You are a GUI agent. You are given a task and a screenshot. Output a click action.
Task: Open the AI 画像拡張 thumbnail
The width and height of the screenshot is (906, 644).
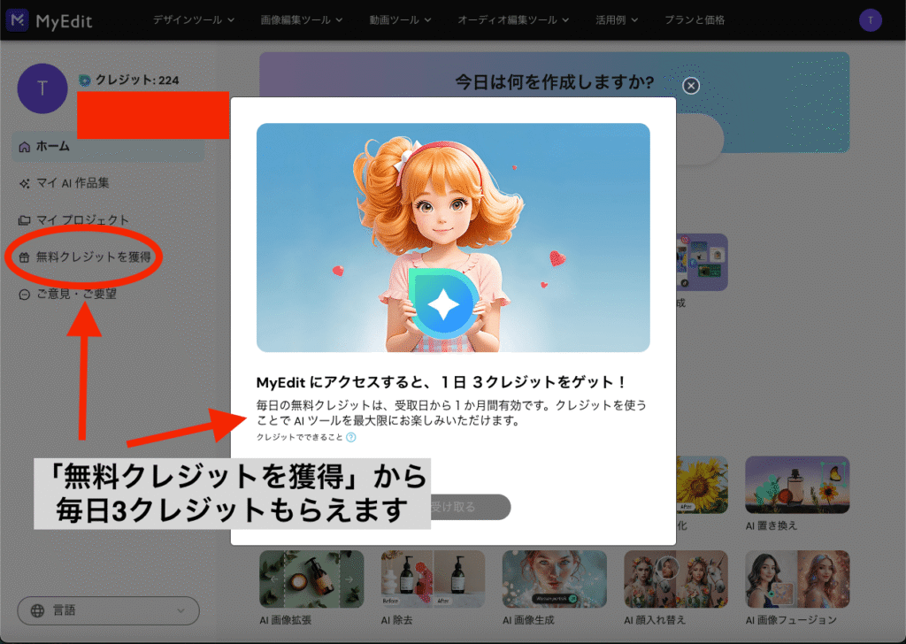pyautogui.click(x=311, y=579)
